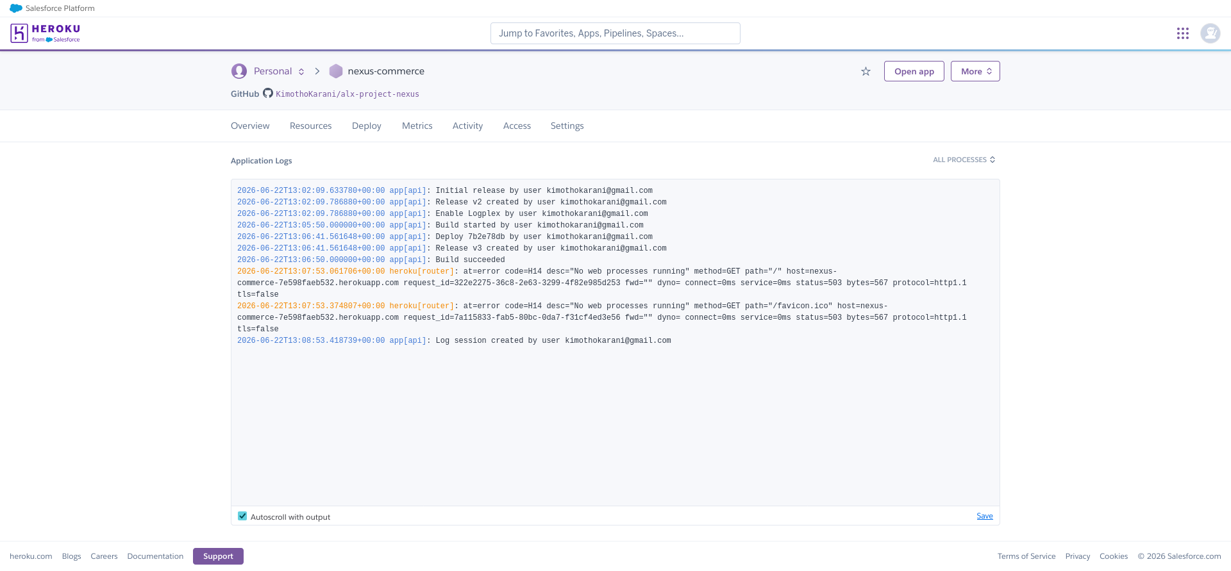Open the app launcher grid icon
Image resolution: width=1231 pixels, height=571 pixels.
coord(1183,33)
